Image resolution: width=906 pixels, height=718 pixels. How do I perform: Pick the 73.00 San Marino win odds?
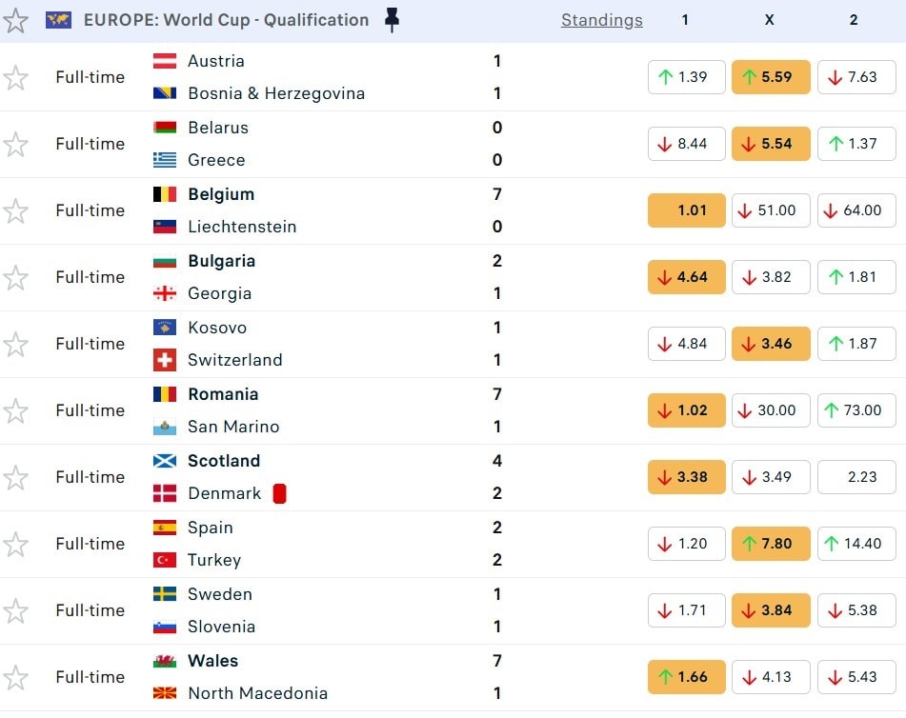click(856, 410)
